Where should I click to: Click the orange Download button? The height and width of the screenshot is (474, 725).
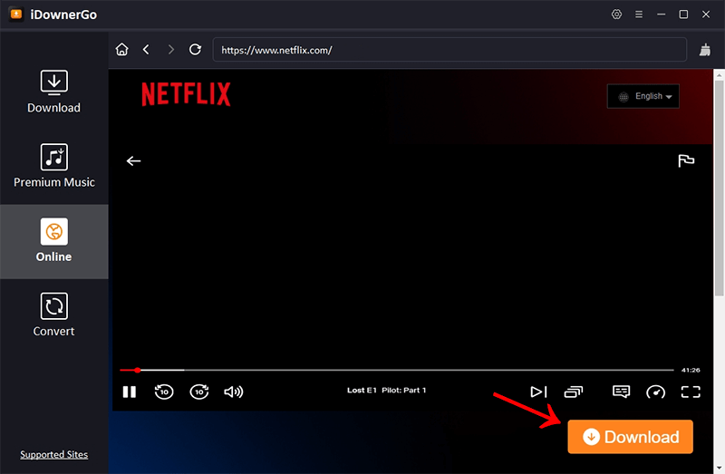pyautogui.click(x=630, y=437)
